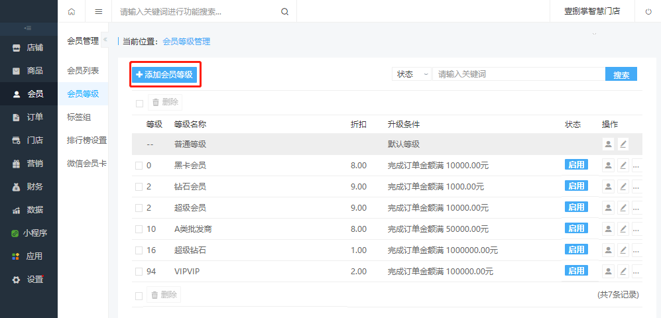The image size is (661, 318).
Task: Open the 设置 sidebar menu
Action: [x=29, y=280]
